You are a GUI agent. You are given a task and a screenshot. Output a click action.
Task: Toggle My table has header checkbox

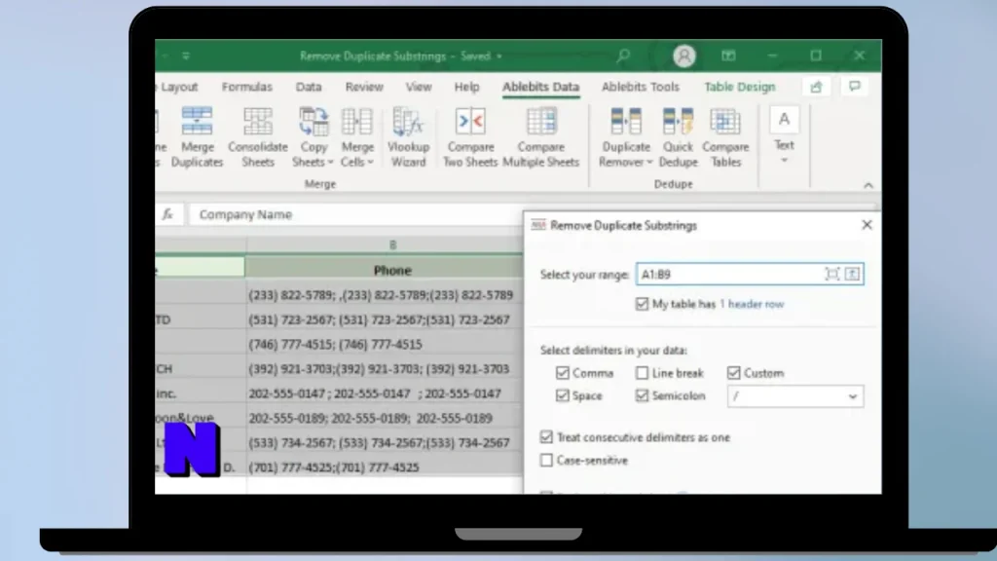click(x=642, y=304)
